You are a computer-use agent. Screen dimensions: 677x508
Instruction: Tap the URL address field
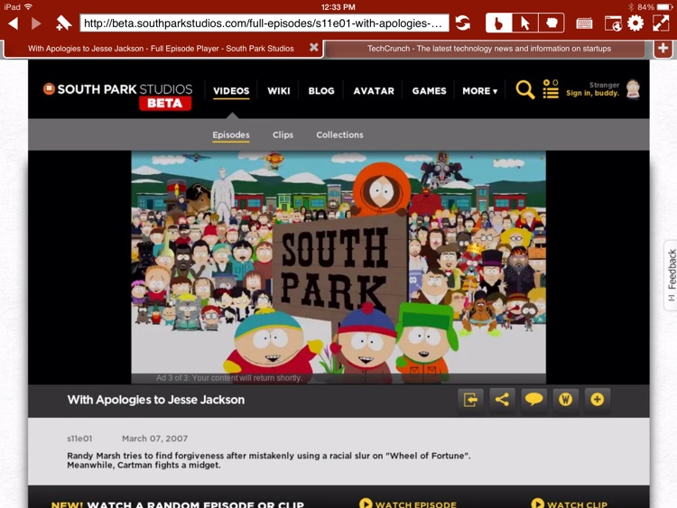264,23
